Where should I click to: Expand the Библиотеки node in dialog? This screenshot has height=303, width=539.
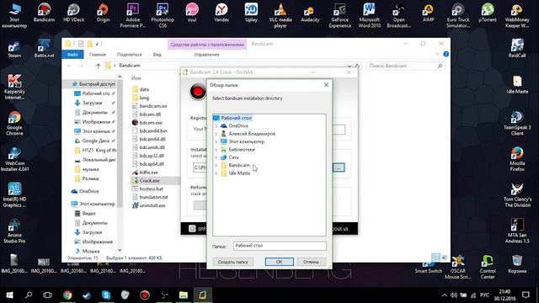[x=216, y=150]
